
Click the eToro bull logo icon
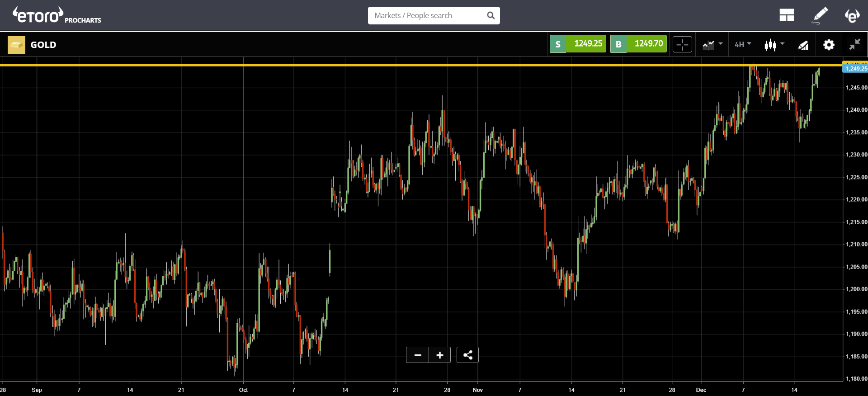852,15
